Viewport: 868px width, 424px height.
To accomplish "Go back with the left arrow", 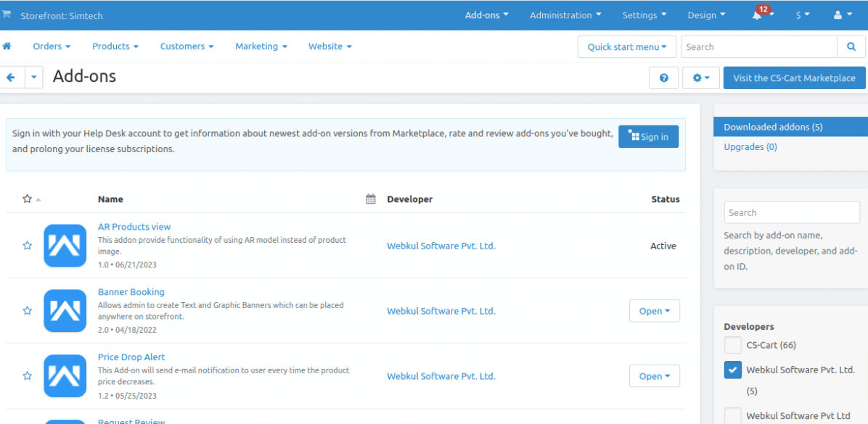I will tap(10, 78).
